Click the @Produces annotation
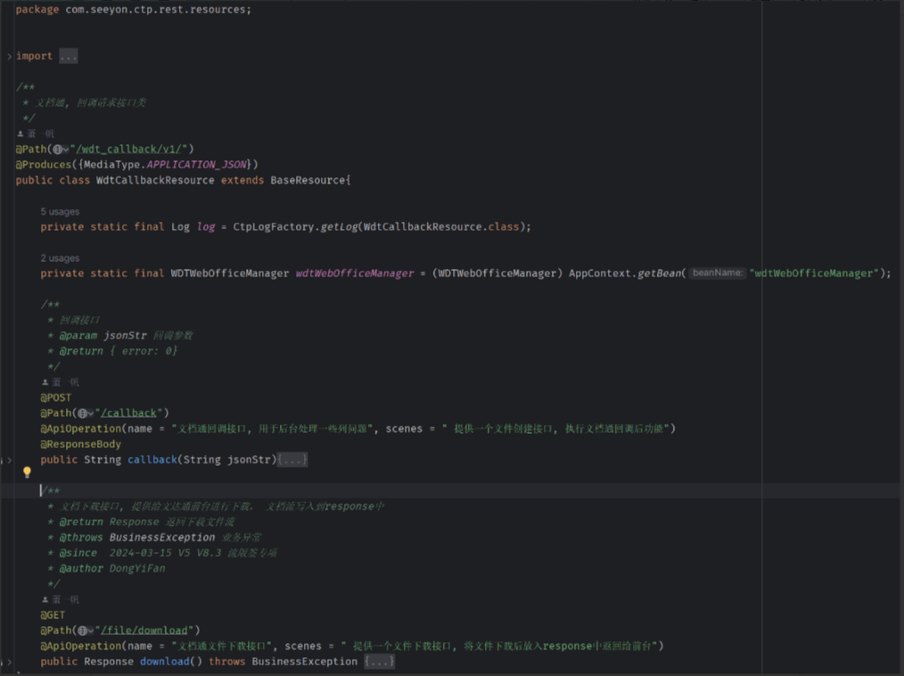This screenshot has height=676, width=904. pos(44,165)
